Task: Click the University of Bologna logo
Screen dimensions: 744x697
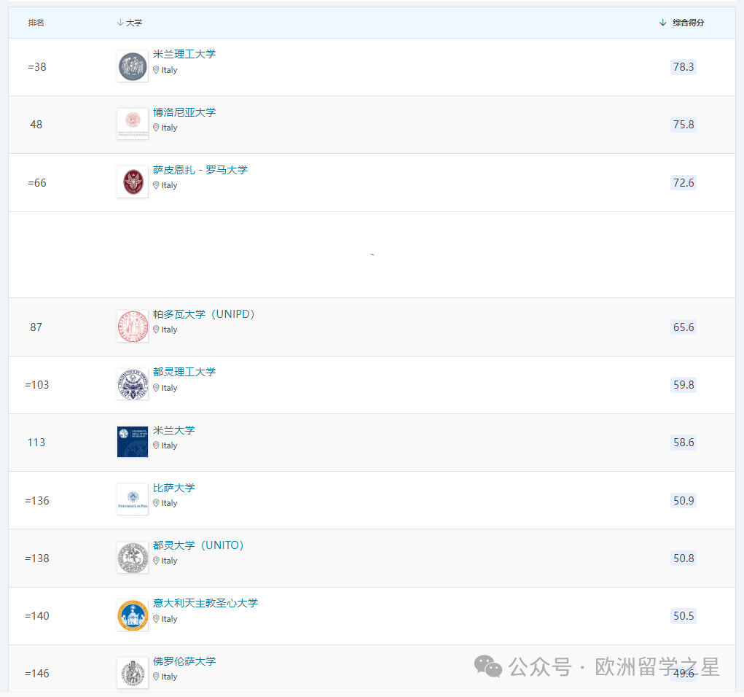Action: tap(133, 124)
